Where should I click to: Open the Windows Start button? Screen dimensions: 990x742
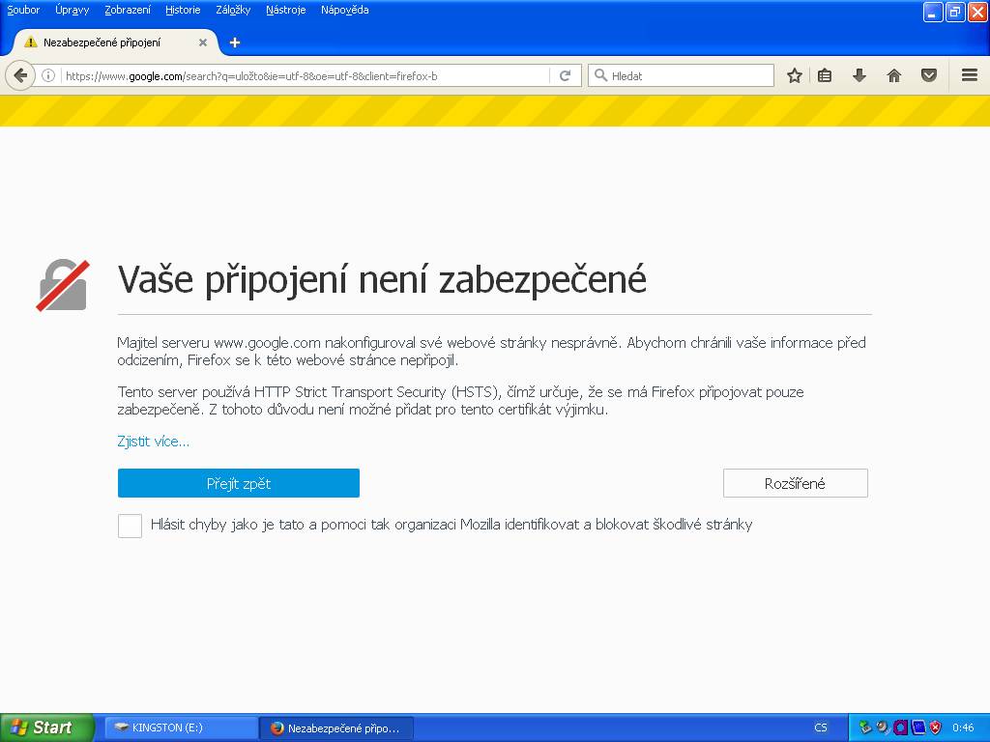click(x=46, y=728)
